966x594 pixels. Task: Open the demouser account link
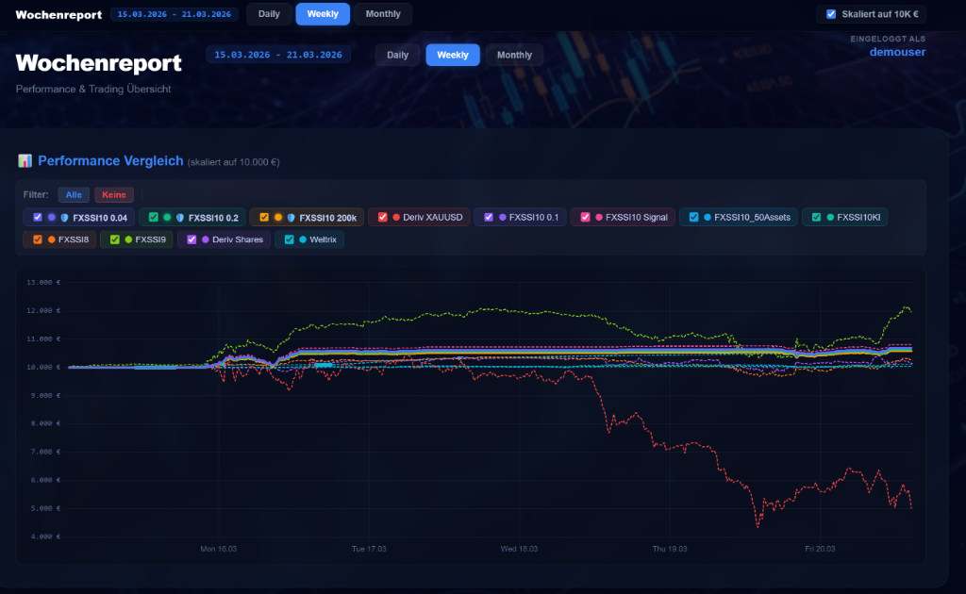click(x=897, y=52)
